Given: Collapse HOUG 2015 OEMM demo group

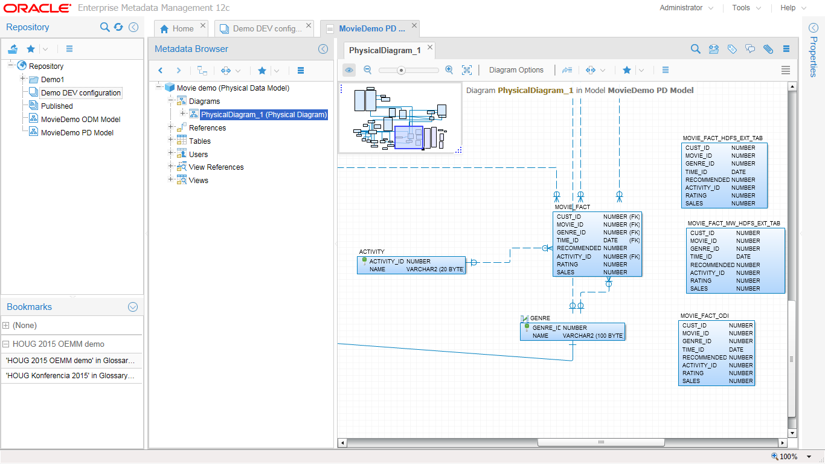Looking at the screenshot, I should (x=6, y=344).
